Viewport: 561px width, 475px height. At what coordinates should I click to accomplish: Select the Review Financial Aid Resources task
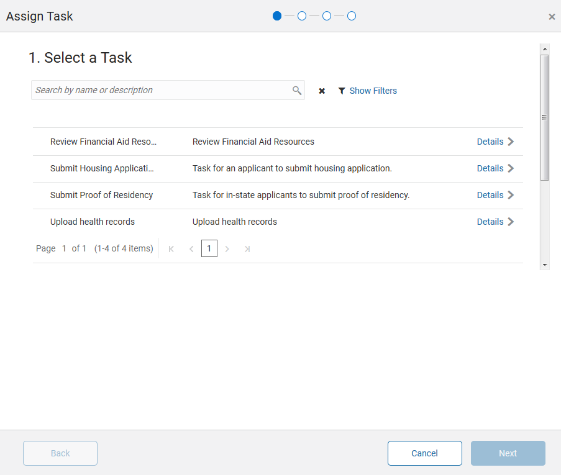[103, 142]
